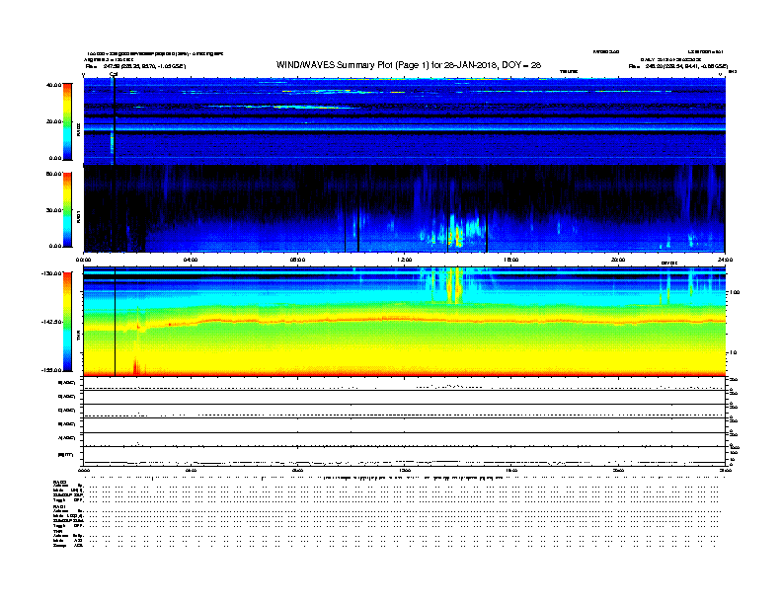Click the WIND/WAVES Summary Plot title
This screenshot has width=782, height=604.
point(409,65)
